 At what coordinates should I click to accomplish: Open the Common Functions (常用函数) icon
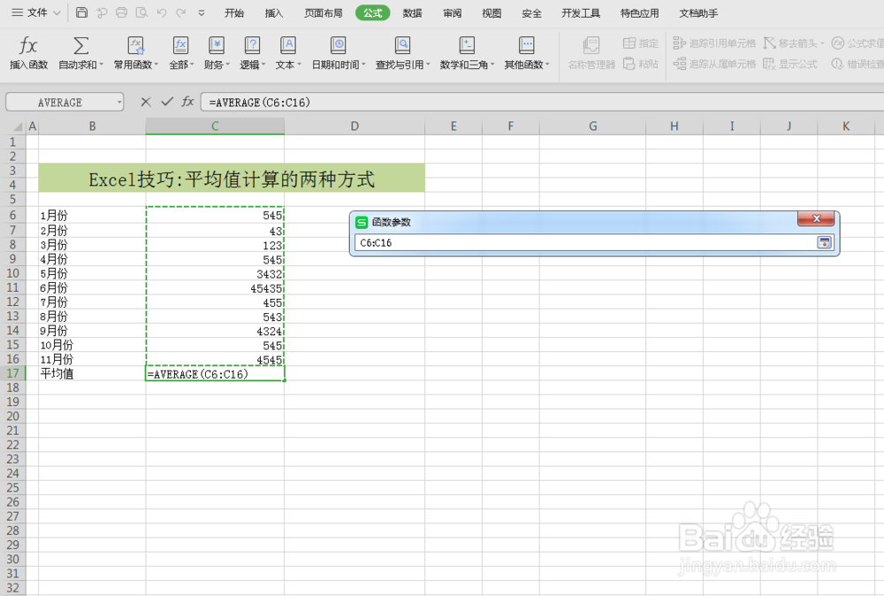(135, 45)
